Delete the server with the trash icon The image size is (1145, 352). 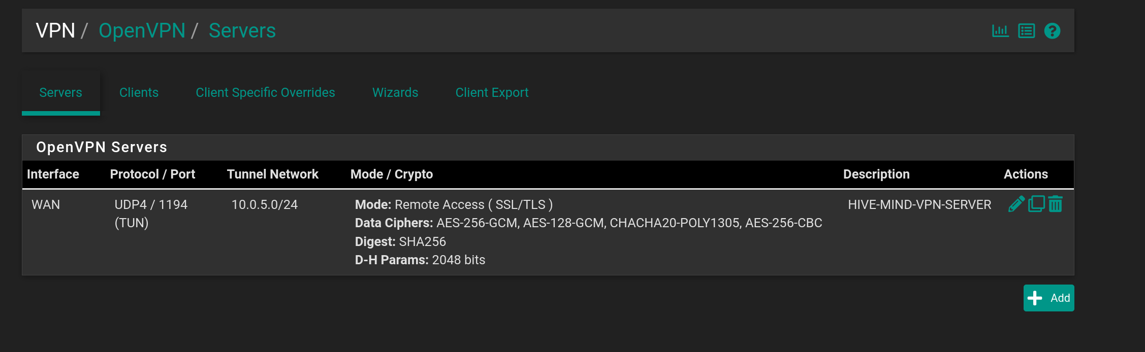click(1056, 204)
